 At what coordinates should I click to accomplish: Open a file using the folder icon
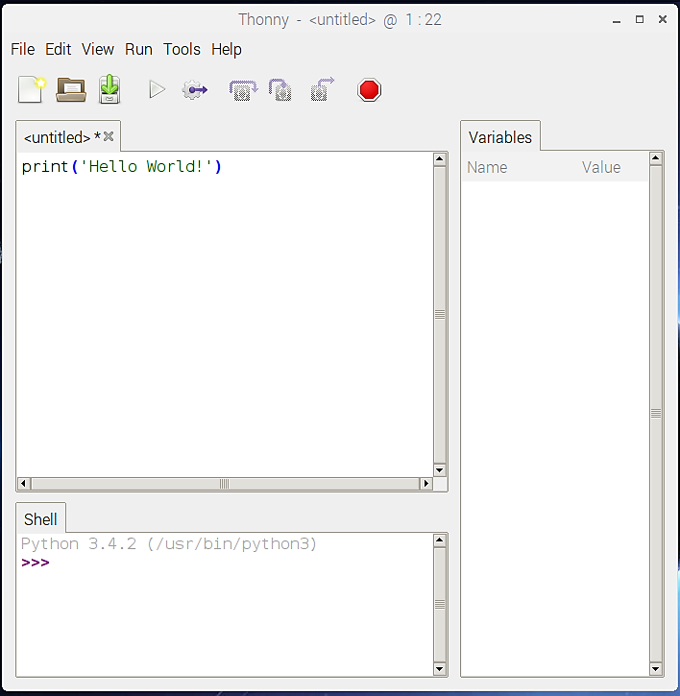(x=71, y=89)
